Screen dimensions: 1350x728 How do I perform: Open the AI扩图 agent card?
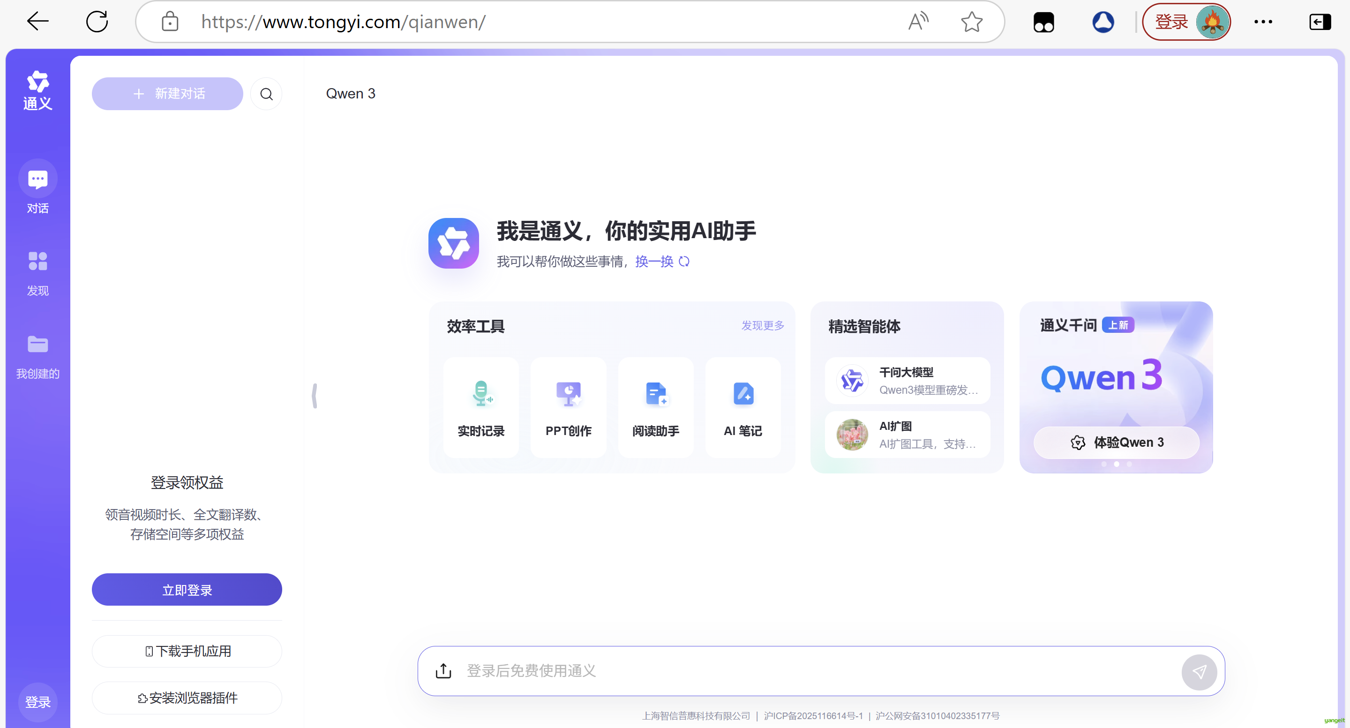point(907,435)
